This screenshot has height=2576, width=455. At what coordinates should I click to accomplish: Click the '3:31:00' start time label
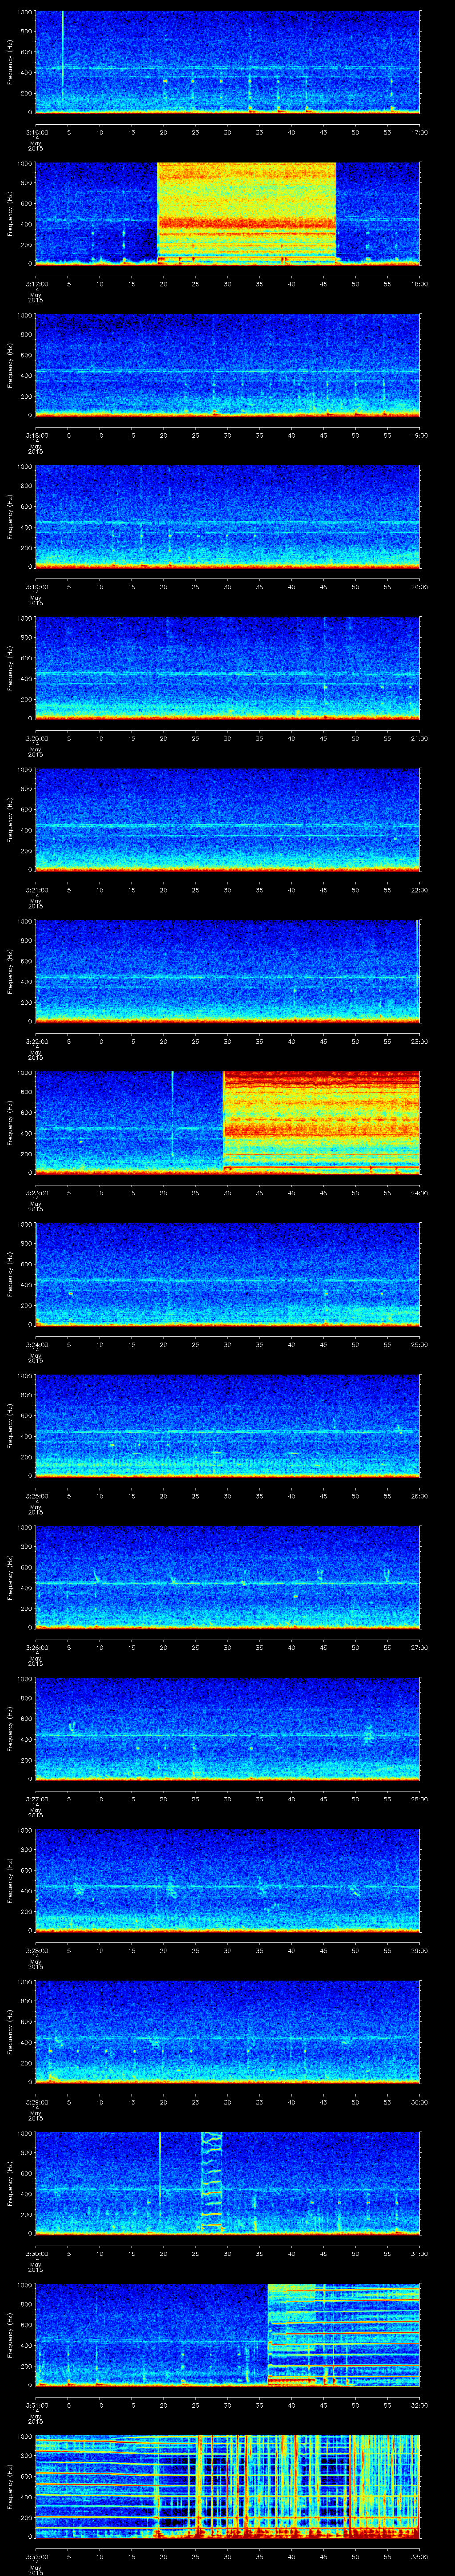(36, 2404)
